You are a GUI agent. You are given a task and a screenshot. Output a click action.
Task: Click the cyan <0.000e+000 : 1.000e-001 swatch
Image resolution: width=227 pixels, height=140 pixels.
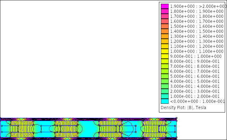coord(165,101)
